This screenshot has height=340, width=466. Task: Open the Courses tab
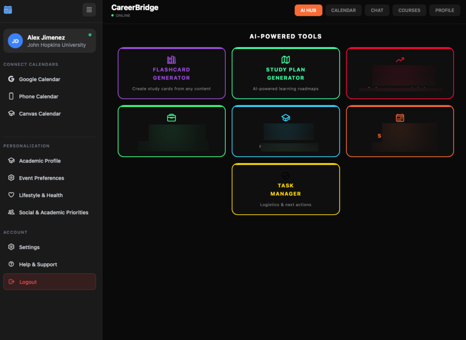click(x=409, y=10)
